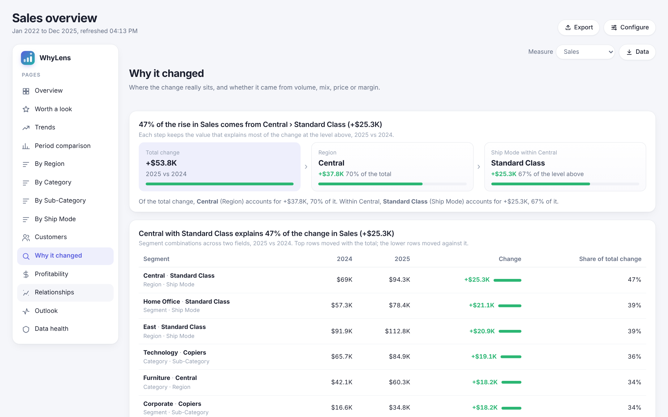
Task: Download with the Data button
Action: coord(637,52)
